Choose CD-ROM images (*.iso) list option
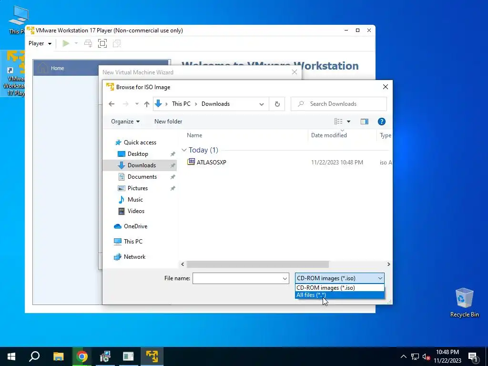 (x=339, y=288)
